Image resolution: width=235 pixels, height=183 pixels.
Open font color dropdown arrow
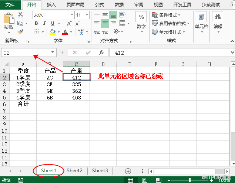click(71, 32)
